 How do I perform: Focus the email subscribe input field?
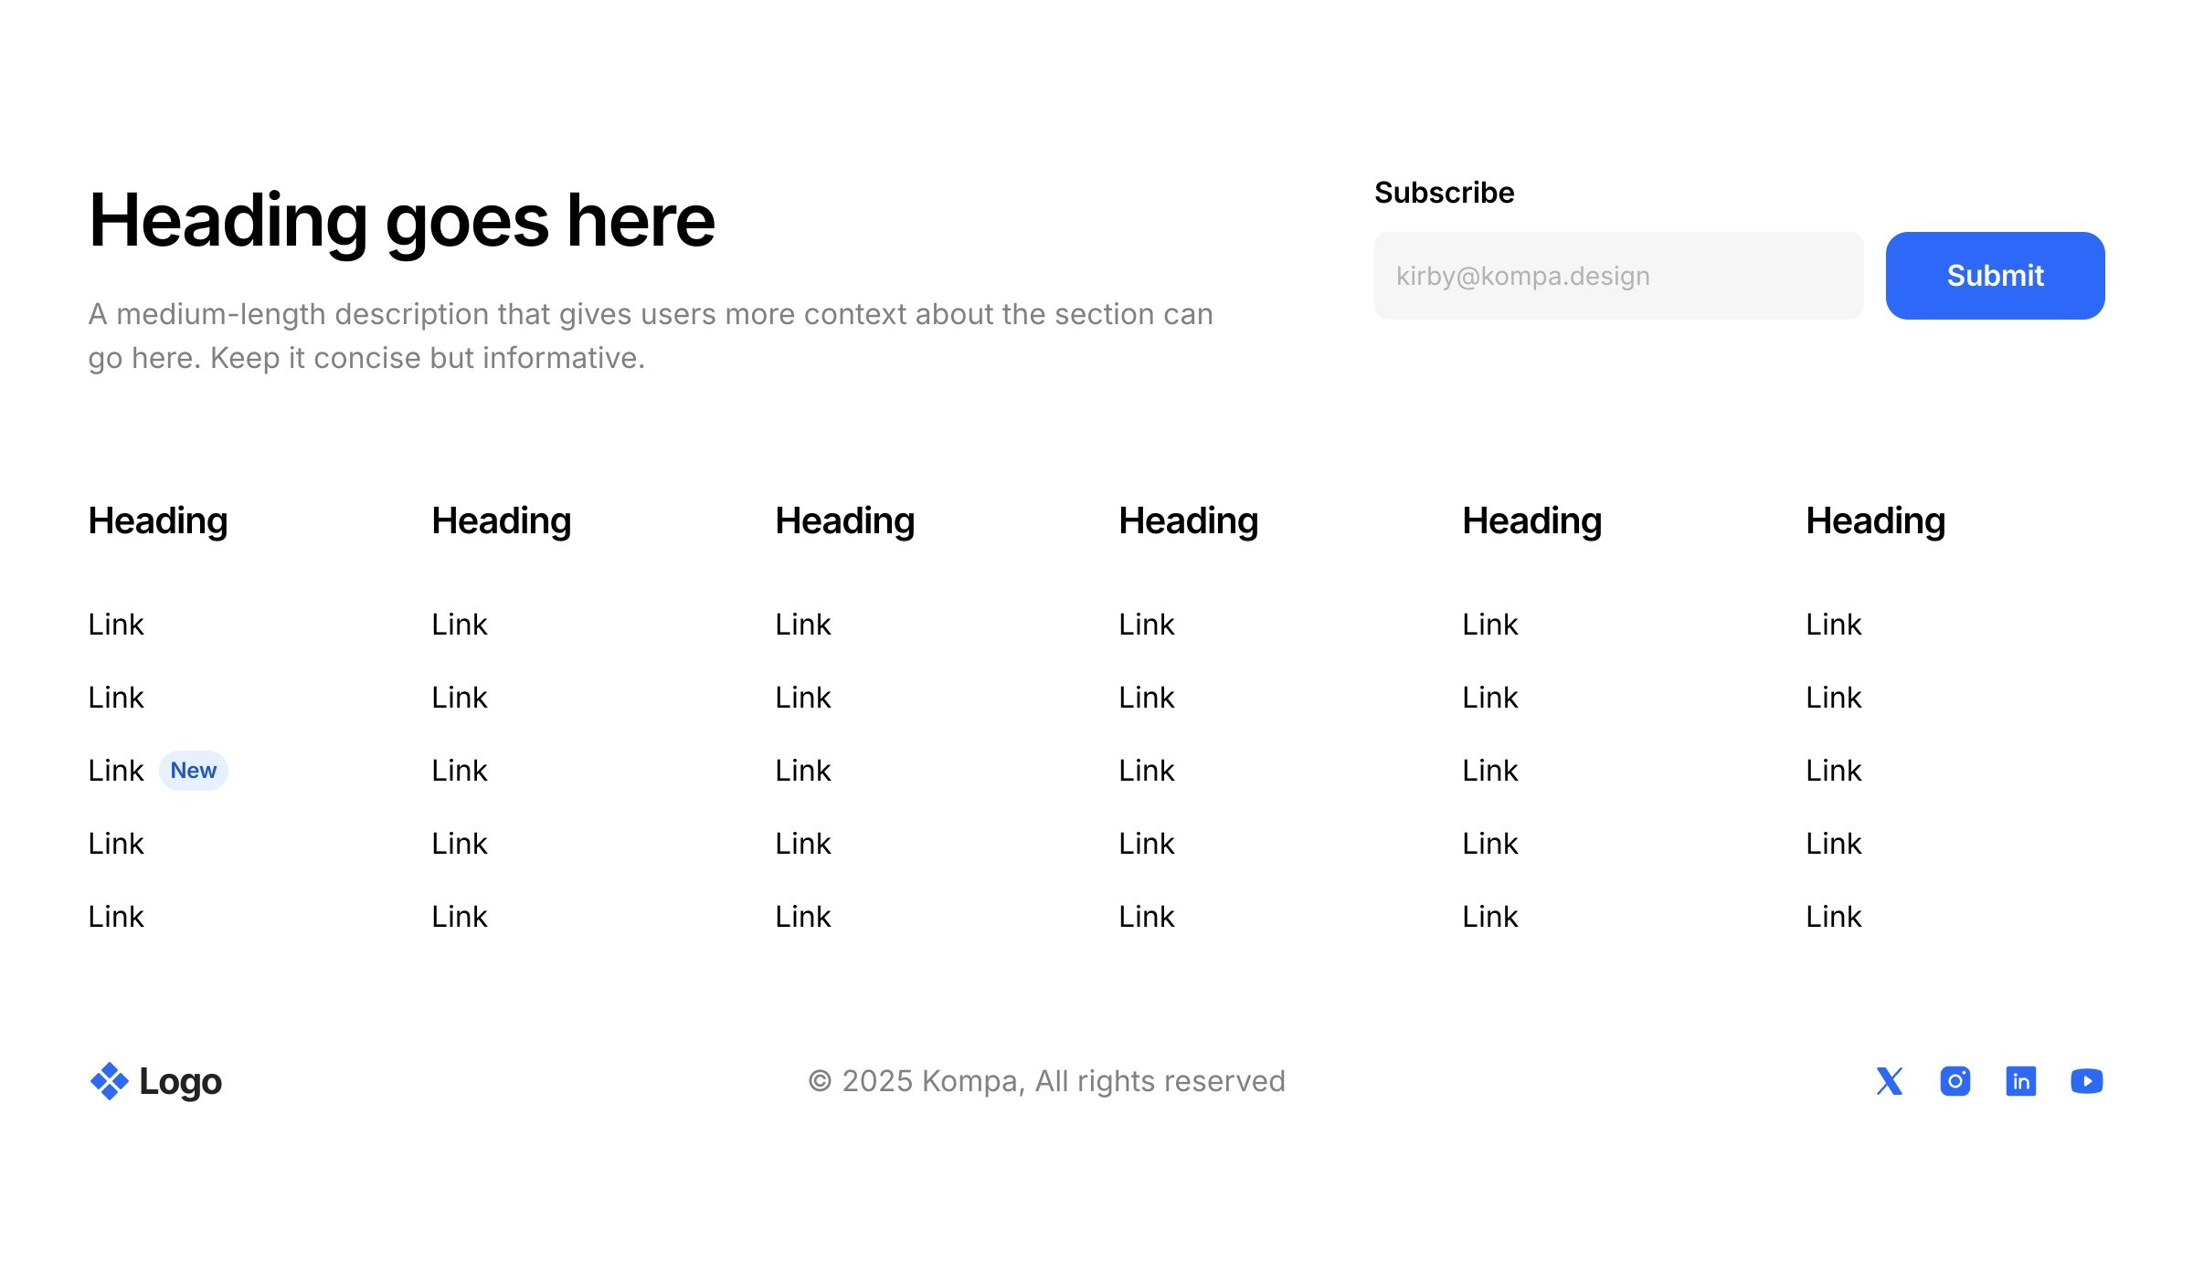[x=1617, y=276]
